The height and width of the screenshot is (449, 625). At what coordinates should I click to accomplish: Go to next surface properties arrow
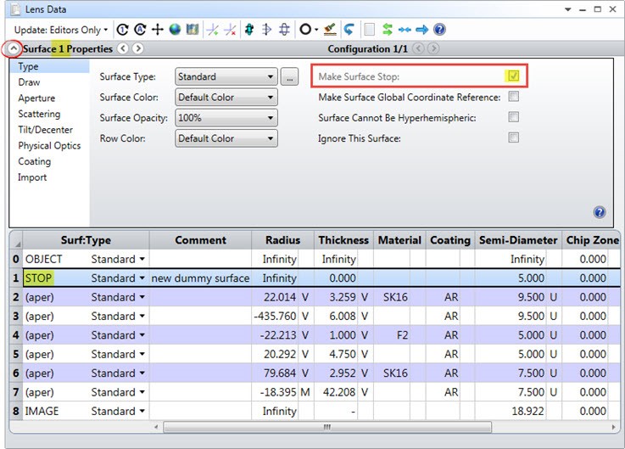click(x=138, y=48)
